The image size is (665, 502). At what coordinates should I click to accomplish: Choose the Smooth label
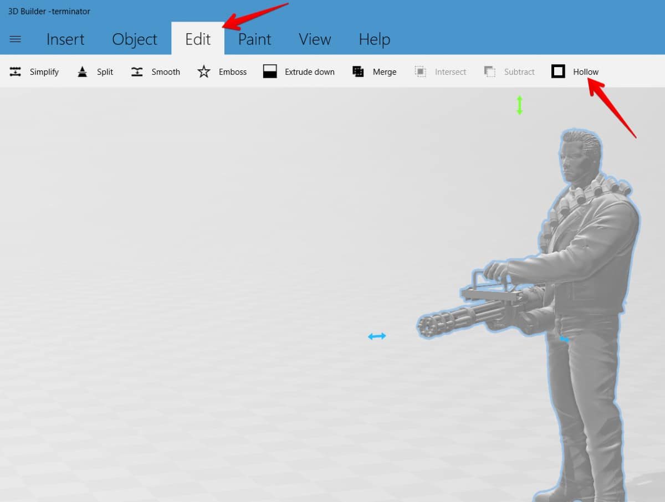pos(166,72)
